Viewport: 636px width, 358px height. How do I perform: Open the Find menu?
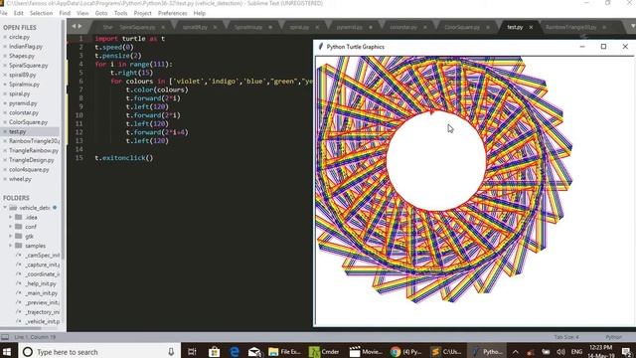click(65, 13)
